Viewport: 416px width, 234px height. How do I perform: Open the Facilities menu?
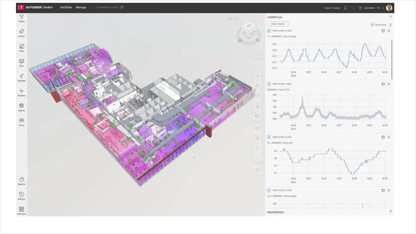pyautogui.click(x=66, y=7)
